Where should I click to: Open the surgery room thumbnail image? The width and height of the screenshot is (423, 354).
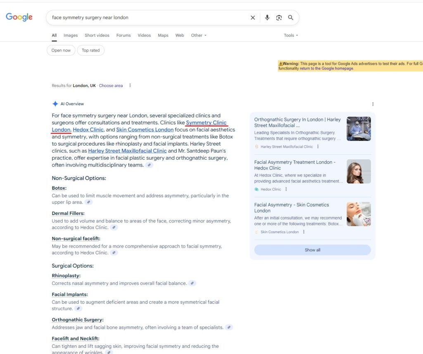coord(359,129)
